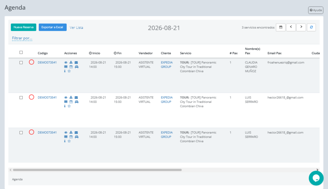
Task: Open the chat bubble widget
Action: point(316,178)
